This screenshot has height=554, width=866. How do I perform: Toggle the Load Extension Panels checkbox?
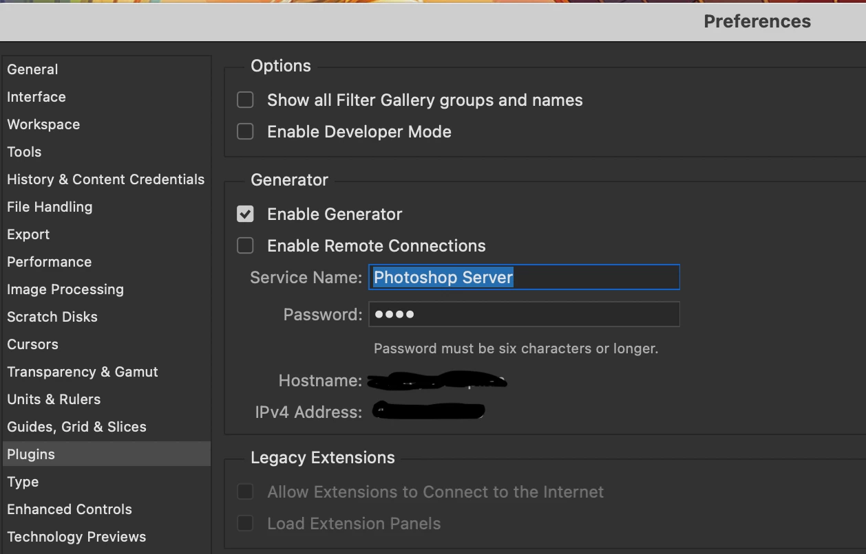click(245, 524)
